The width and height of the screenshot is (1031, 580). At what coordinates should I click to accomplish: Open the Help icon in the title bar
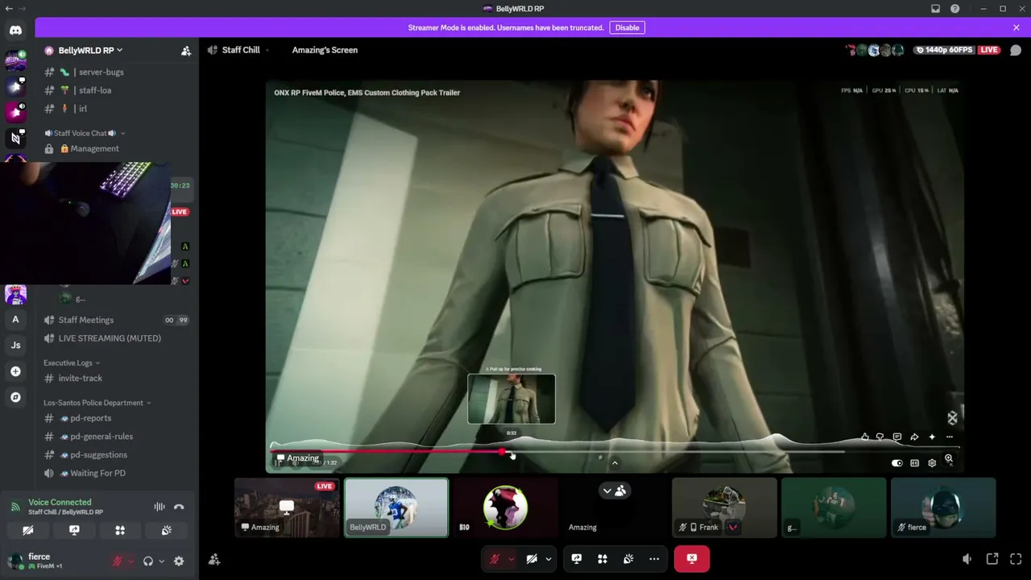[954, 9]
